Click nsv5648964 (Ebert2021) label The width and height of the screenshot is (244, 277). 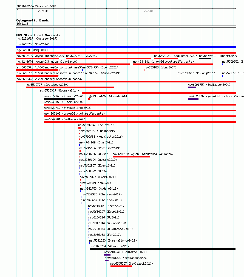coord(106,206)
